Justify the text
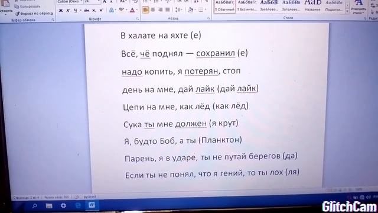 168,9
